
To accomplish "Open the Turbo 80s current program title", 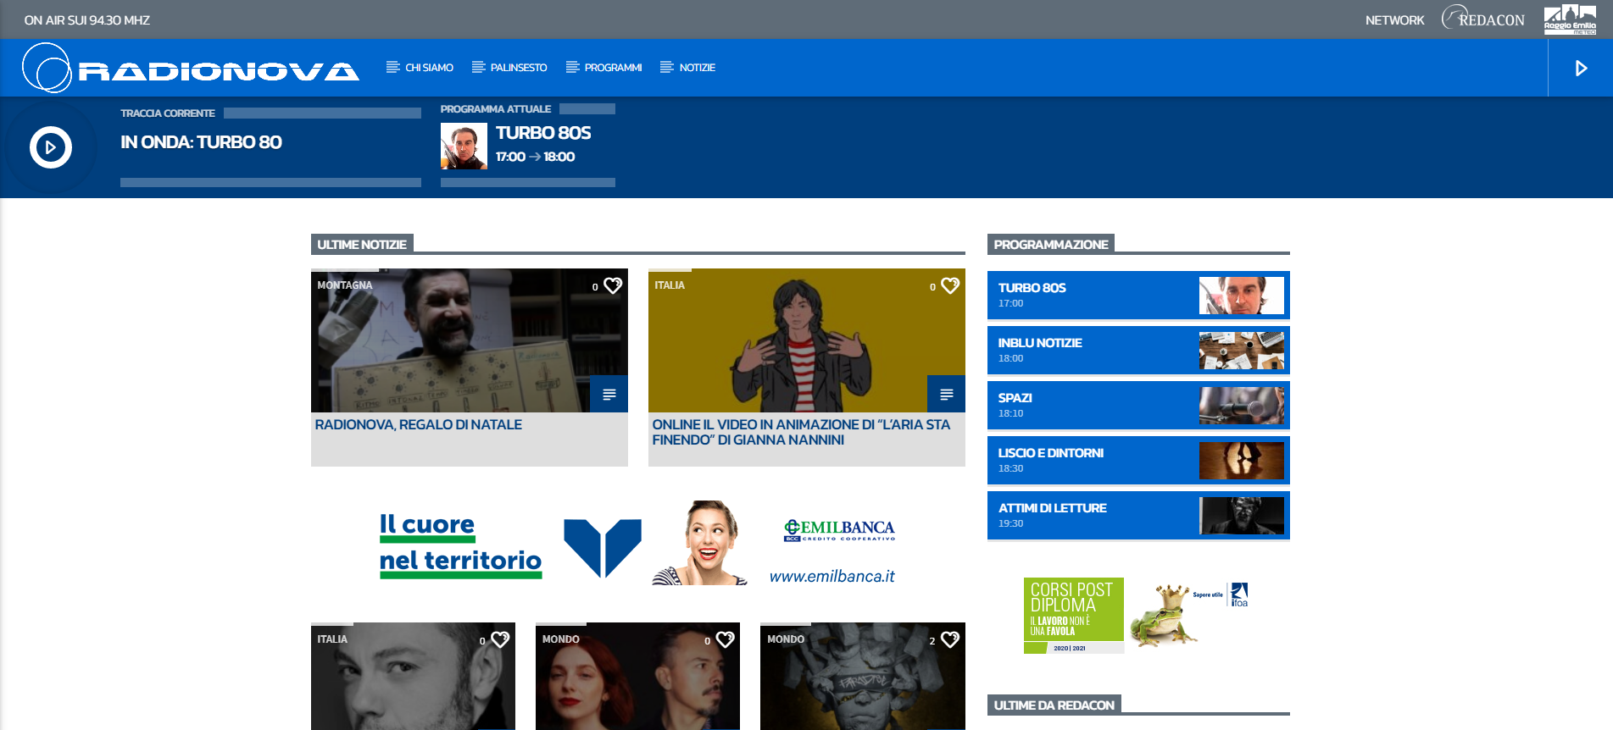I will coord(543,133).
